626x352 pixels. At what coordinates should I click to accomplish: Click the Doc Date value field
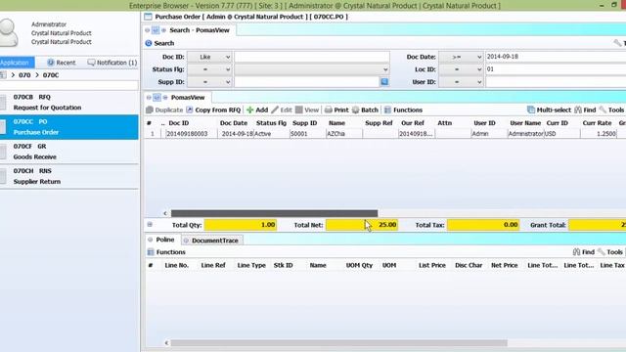556,57
